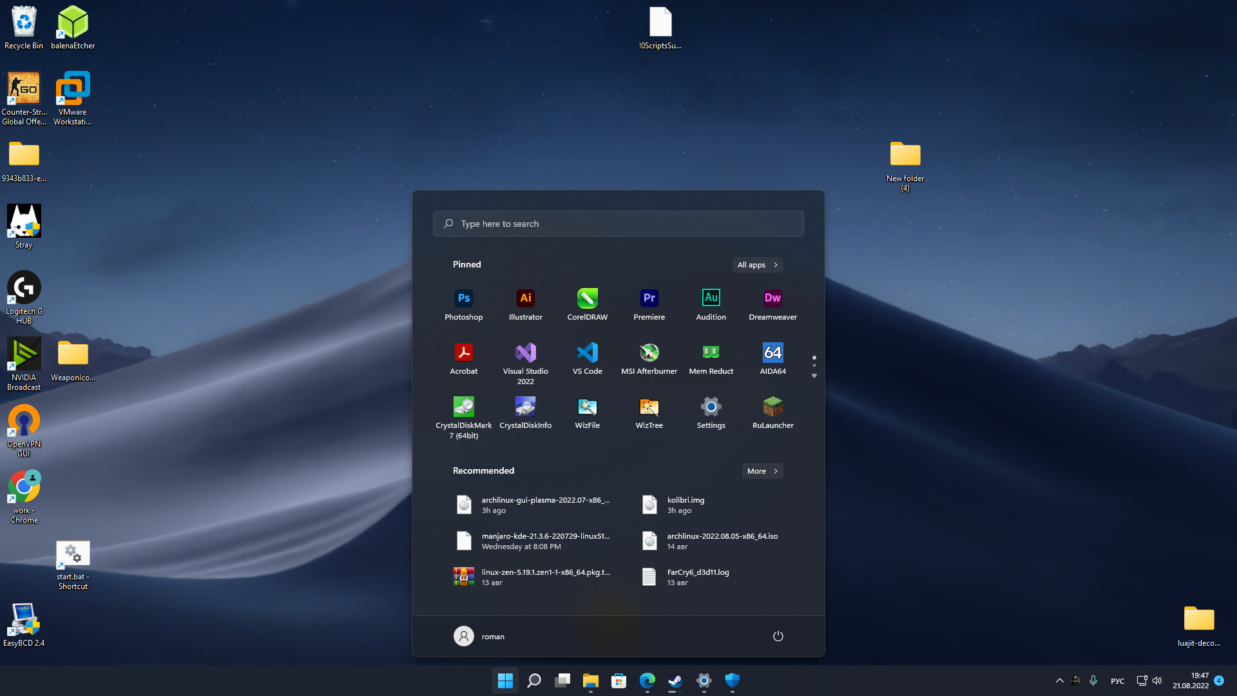Launch VS Code from pinned apps

click(587, 358)
